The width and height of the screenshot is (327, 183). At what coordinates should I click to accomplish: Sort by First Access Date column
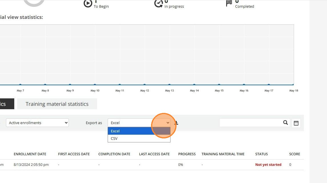click(74, 154)
